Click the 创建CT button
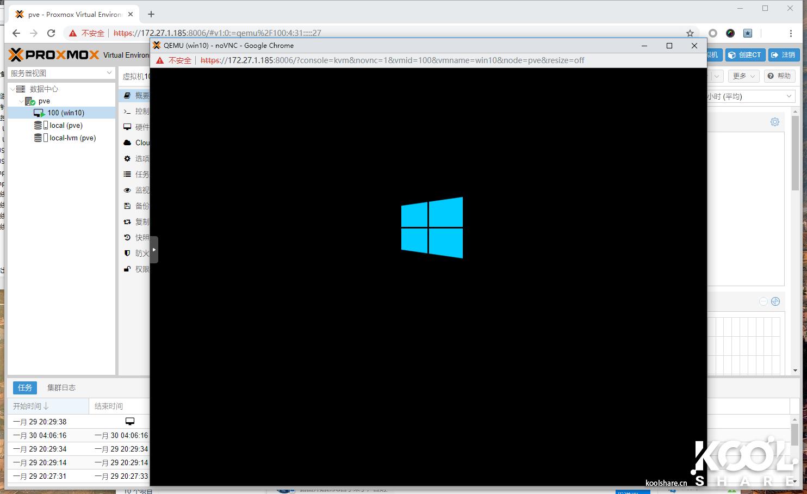This screenshot has height=494, width=807. [745, 55]
